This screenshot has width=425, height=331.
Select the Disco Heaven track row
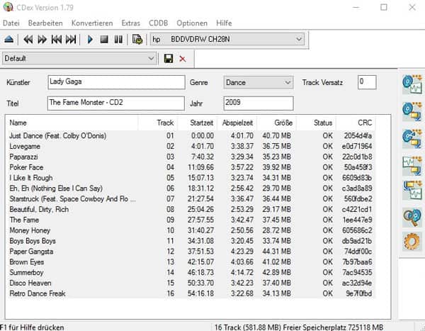[191, 284]
